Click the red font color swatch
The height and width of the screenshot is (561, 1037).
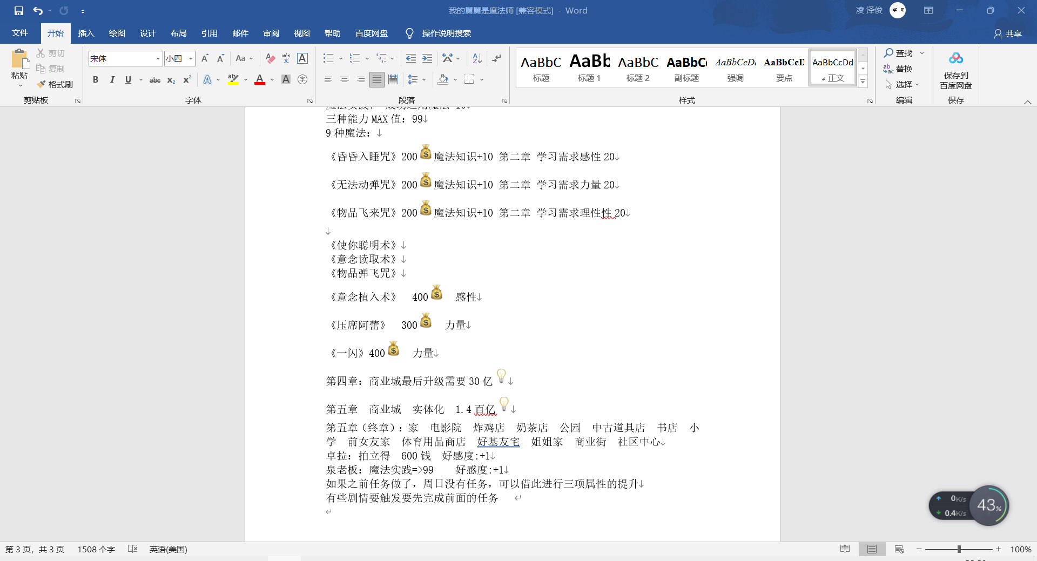click(x=260, y=80)
